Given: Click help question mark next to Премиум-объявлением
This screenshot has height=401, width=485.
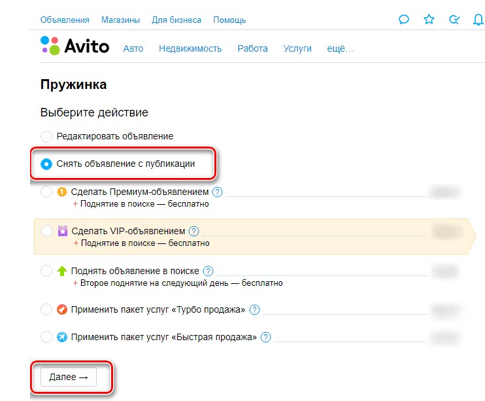Looking at the screenshot, I should (218, 192).
